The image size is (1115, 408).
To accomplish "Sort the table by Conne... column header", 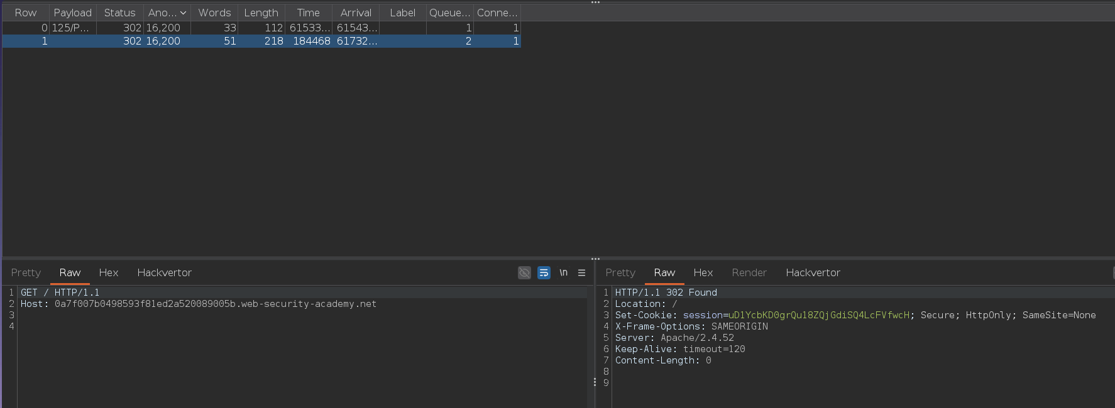I will click(x=497, y=13).
